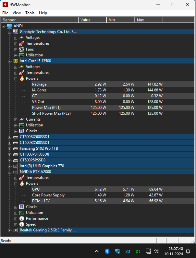Click the Sensor column header
Image resolution: width=196 pixels, height=258 pixels.
[x=39, y=20]
